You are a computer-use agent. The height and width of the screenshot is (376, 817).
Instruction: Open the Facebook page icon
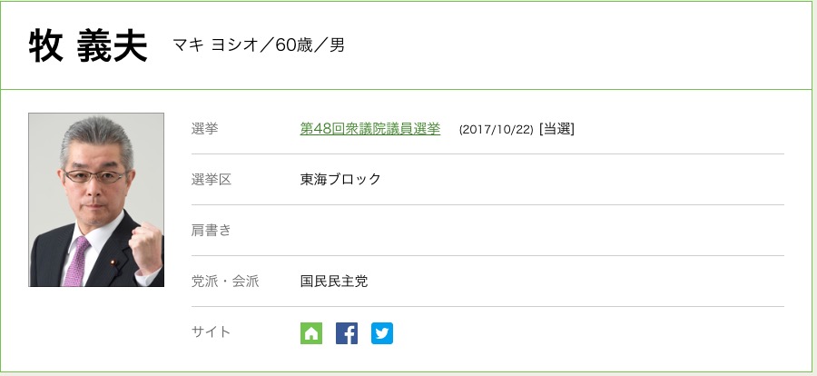tap(347, 333)
